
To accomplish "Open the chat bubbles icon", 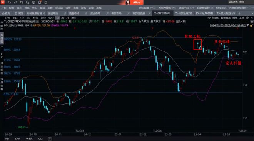I will tap(28, 2).
